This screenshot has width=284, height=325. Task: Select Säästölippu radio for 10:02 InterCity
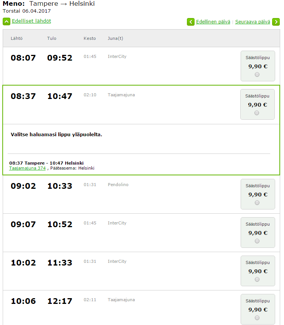[257, 279]
